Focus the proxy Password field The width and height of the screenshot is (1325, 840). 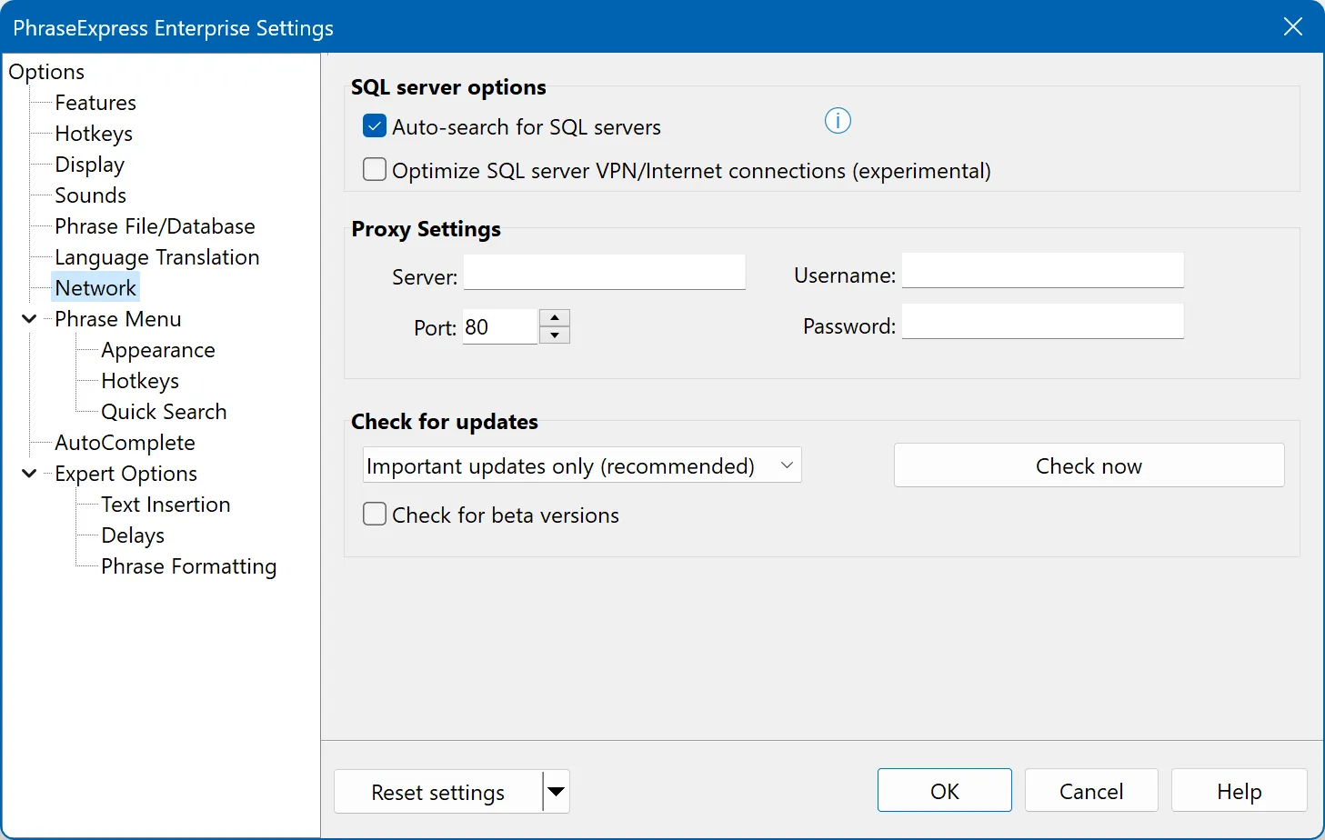(x=1042, y=322)
